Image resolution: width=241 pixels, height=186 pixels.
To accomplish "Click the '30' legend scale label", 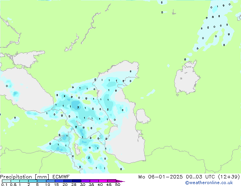I will (x=82, y=184).
